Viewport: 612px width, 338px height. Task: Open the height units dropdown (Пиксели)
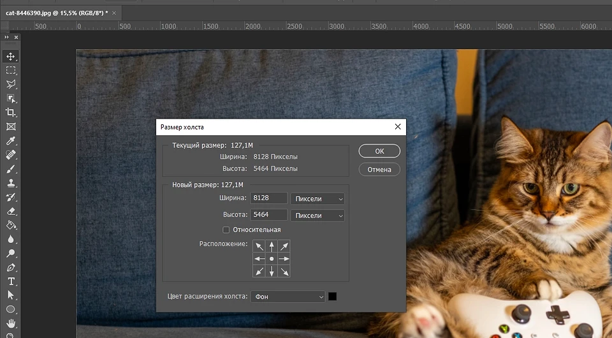click(317, 216)
